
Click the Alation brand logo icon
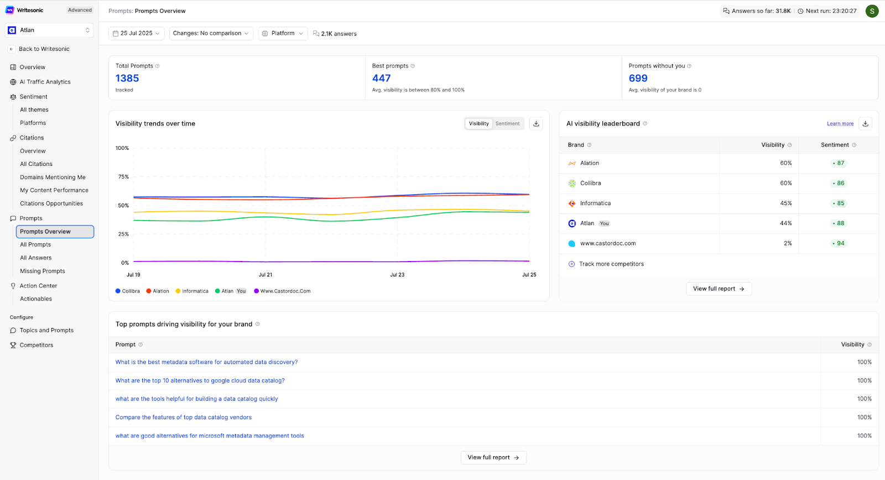[572, 163]
